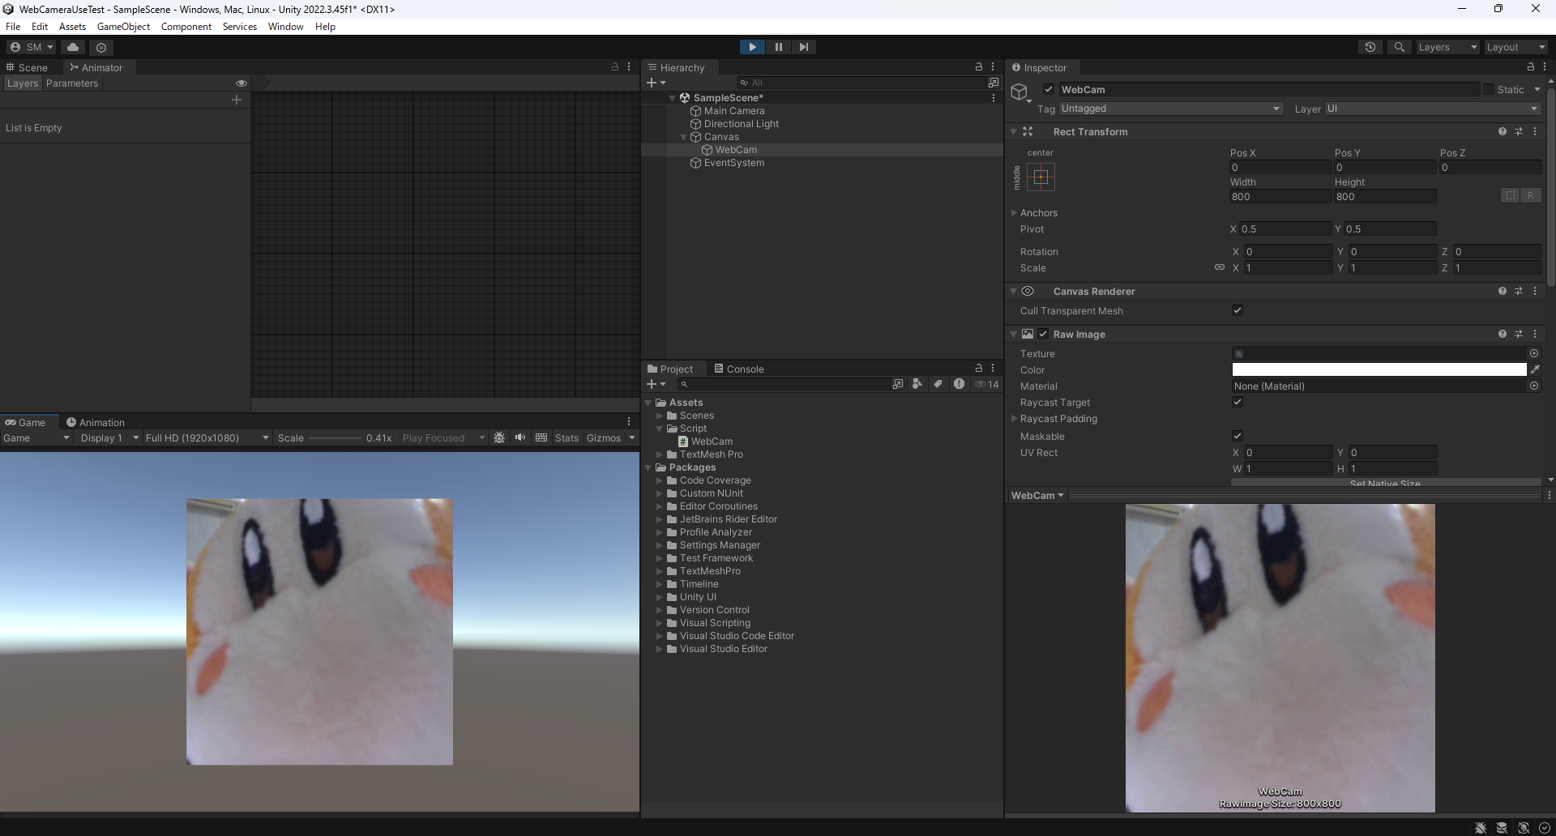Click the Step forward button
1556x836 pixels.
click(803, 47)
